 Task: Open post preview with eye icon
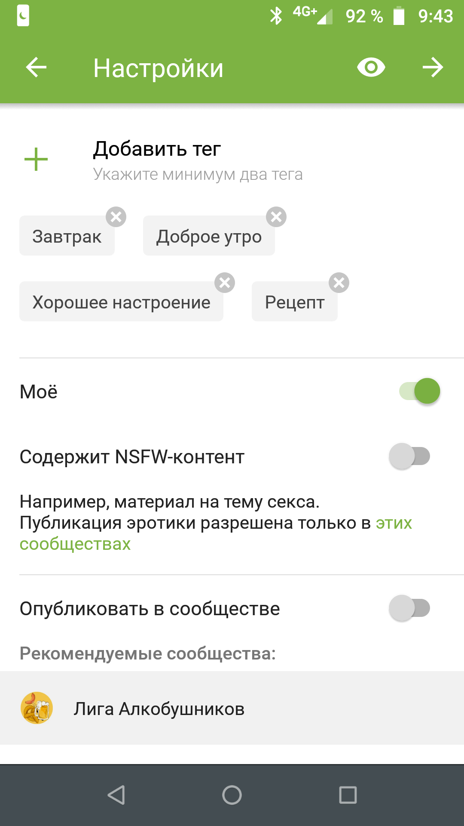point(371,68)
